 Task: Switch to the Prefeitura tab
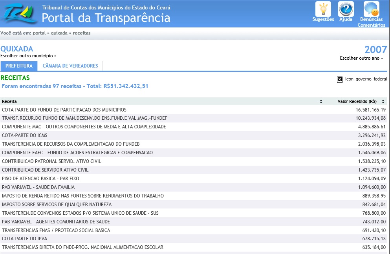coord(19,66)
